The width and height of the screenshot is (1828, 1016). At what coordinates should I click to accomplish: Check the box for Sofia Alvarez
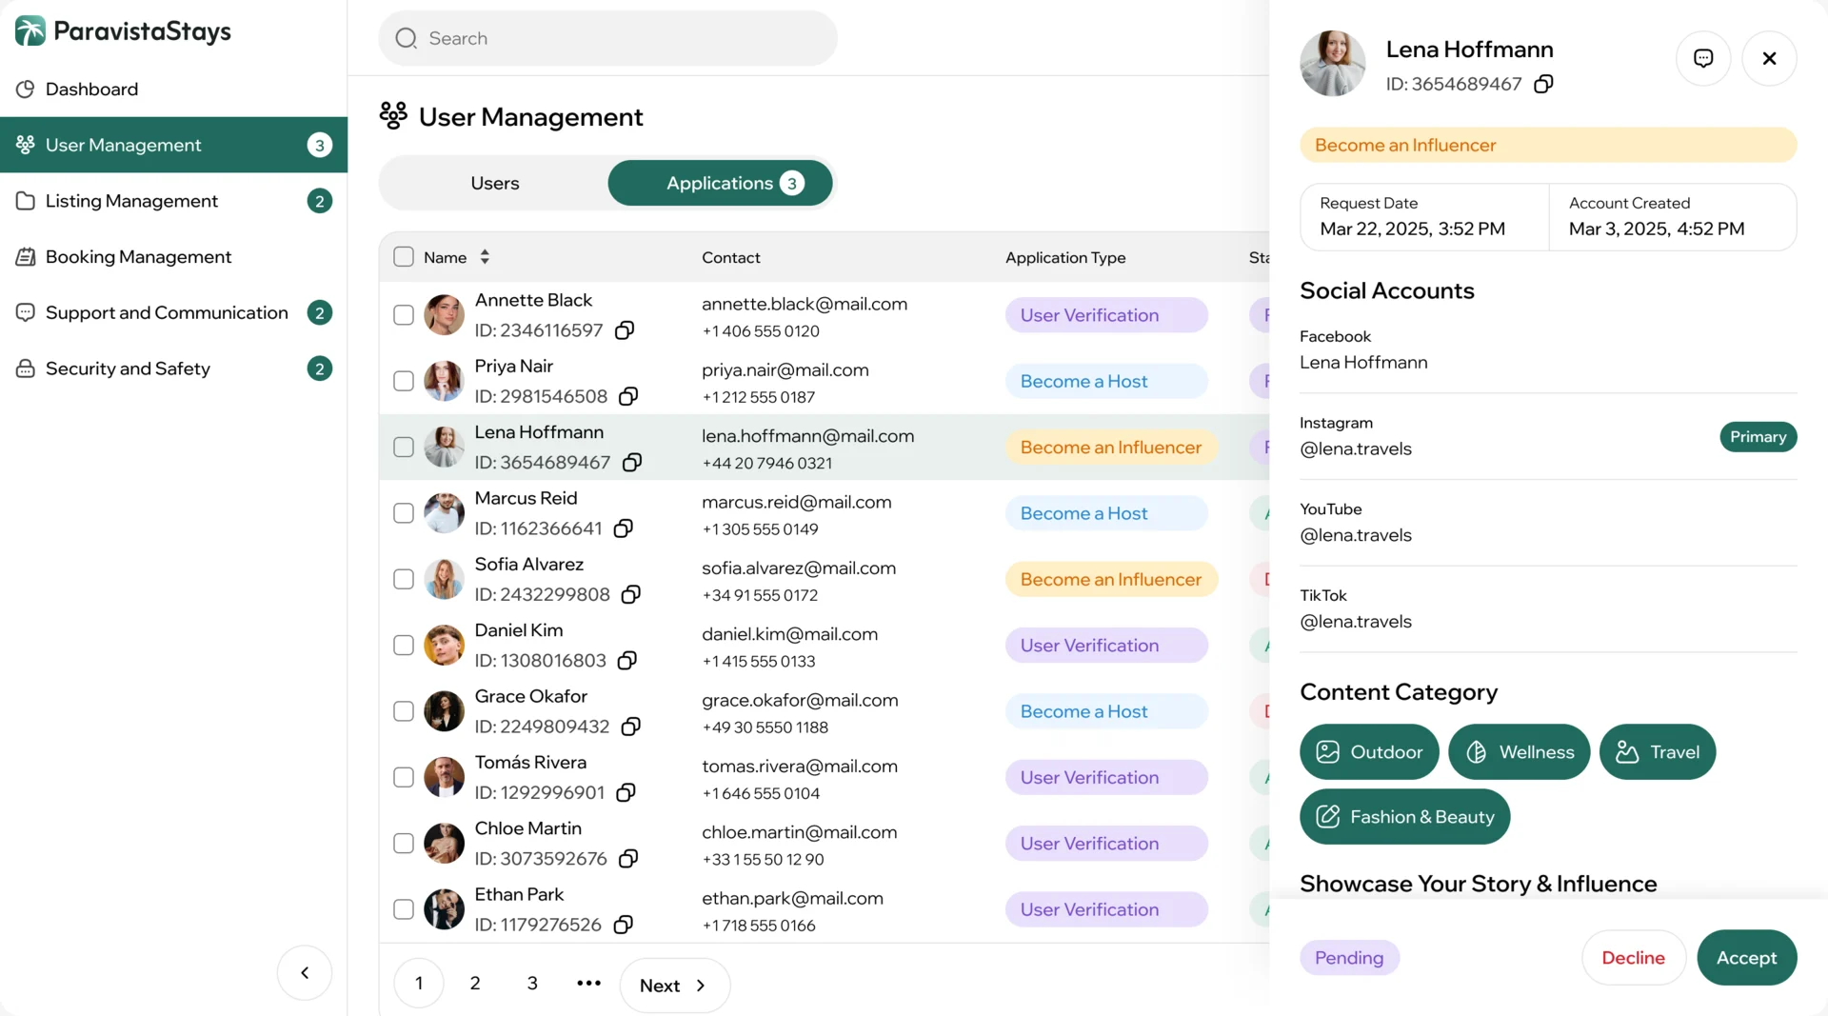(404, 579)
